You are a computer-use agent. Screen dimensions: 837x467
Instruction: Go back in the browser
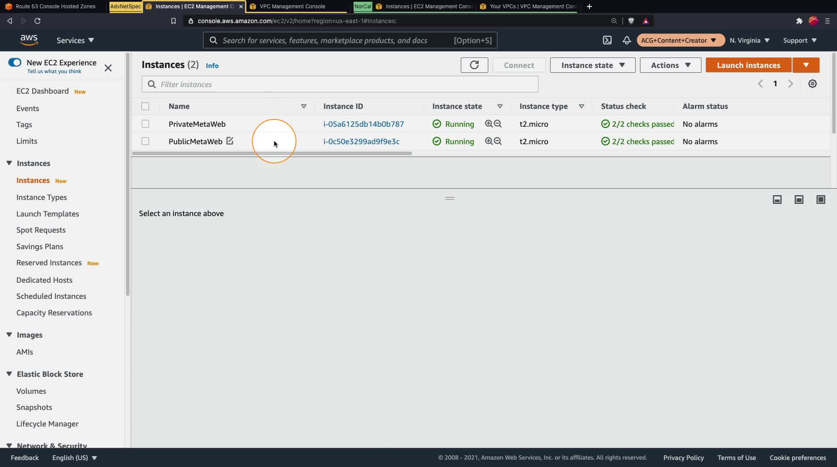click(10, 21)
